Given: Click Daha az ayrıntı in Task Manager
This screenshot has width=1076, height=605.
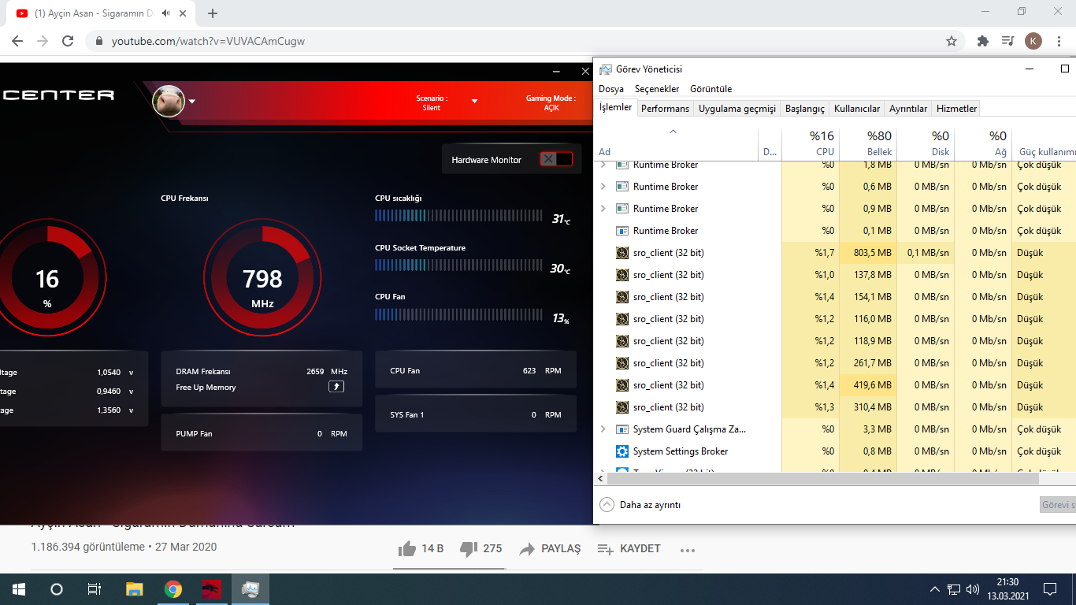Looking at the screenshot, I should [x=640, y=505].
